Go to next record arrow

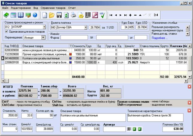120,15
